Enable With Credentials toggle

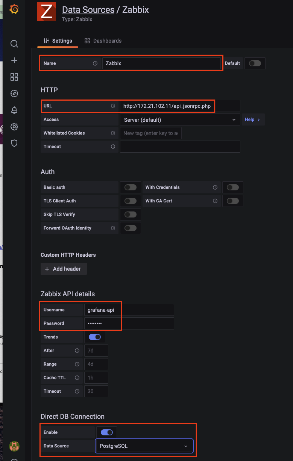(233, 187)
